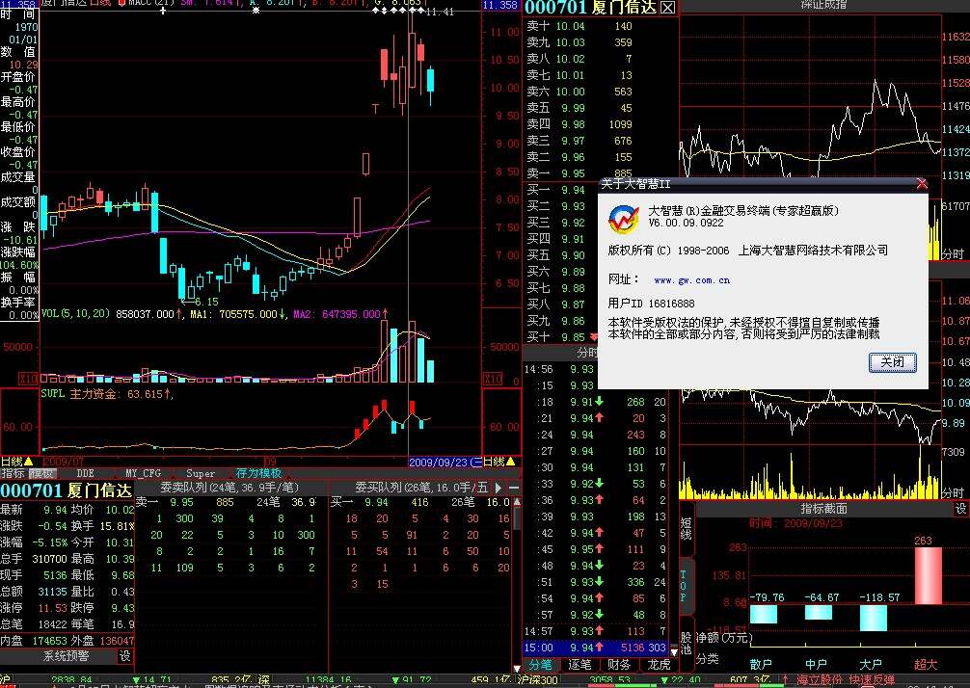Click the 委卖队列 header
This screenshot has height=688, width=970.
[x=229, y=488]
